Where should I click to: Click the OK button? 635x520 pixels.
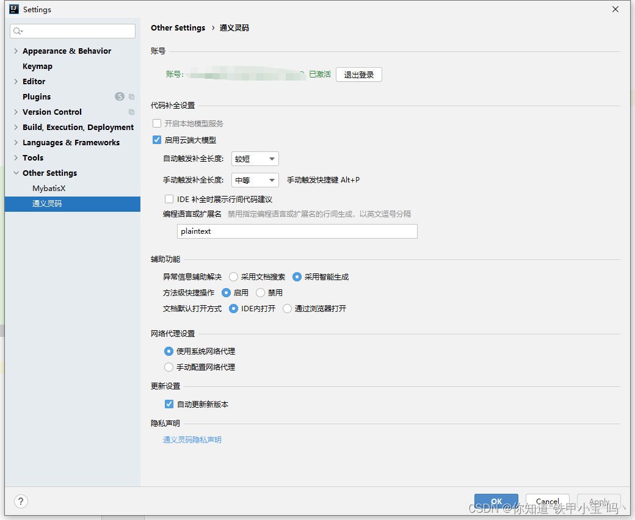pyautogui.click(x=496, y=502)
